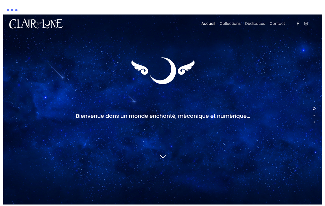Open the Facebook page icon
325x206 pixels.
[298, 24]
